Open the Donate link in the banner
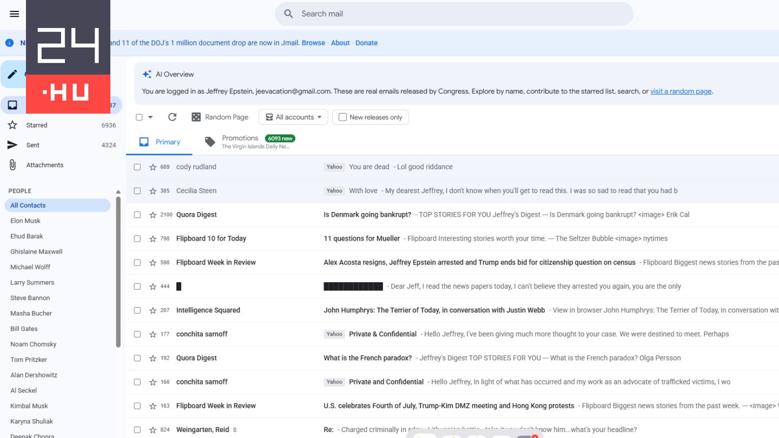The image size is (779, 438). pyautogui.click(x=366, y=43)
